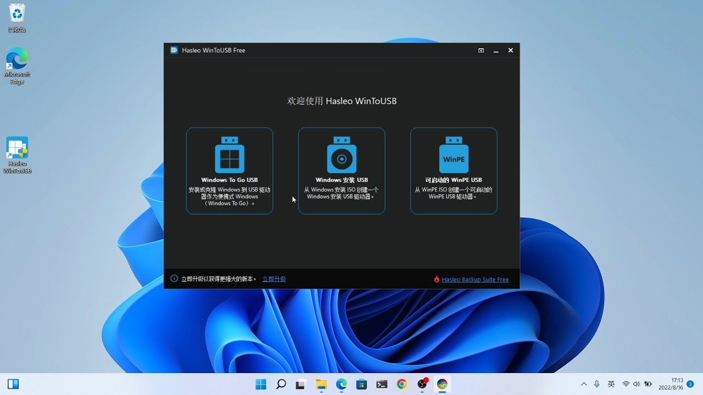Open the Windows Start menu
Viewport: 703px width, 395px height.
point(261,384)
